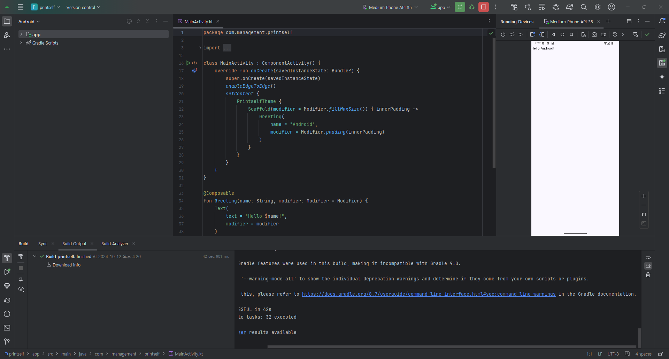Open Version Control branch tool window
Image resolution: width=669 pixels, height=359 pixels.
point(7,342)
